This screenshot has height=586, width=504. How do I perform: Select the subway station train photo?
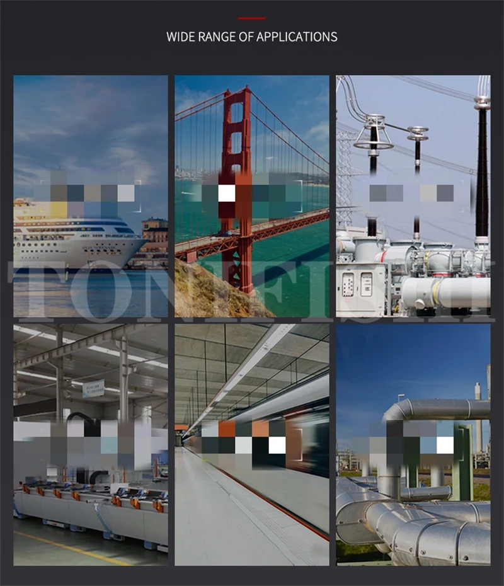[252, 445]
